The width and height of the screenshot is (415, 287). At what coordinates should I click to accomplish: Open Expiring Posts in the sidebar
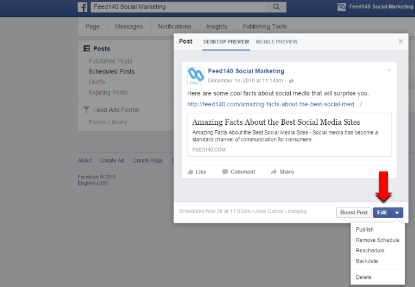(x=108, y=93)
